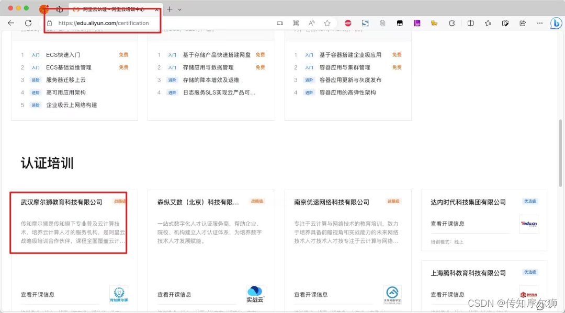This screenshot has height=313, width=565.
Task: Open the Bing sidebar icon
Action: (556, 23)
